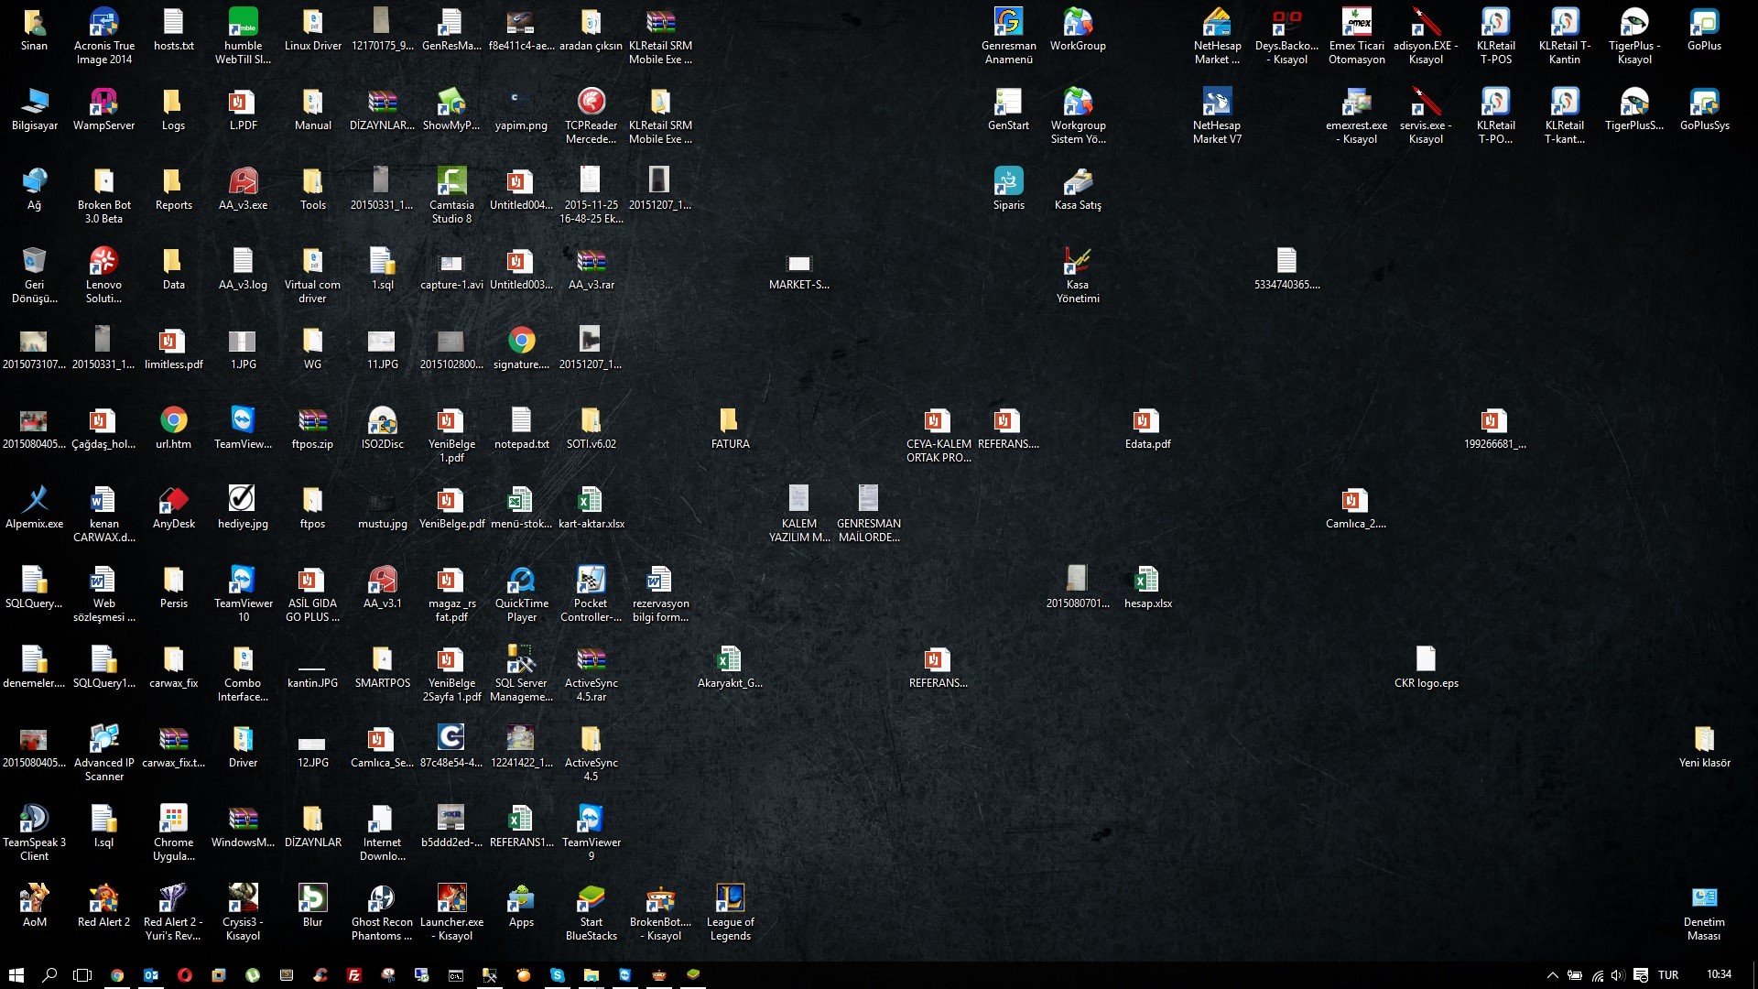
Task: Launch TCPReader Mercede... desktop icon
Action: coord(591,115)
